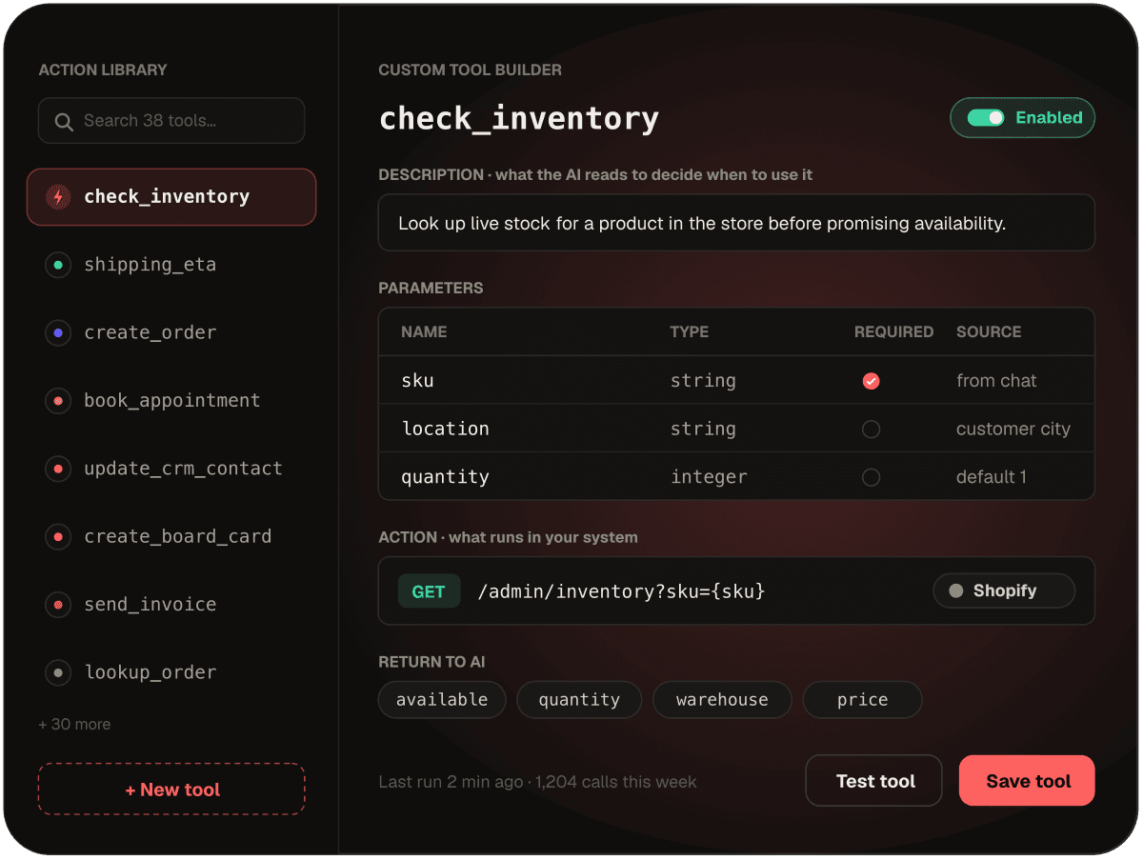This screenshot has width=1143, height=860.
Task: Click the endpoint path /admin/inventory?sku={sku}
Action: (621, 591)
